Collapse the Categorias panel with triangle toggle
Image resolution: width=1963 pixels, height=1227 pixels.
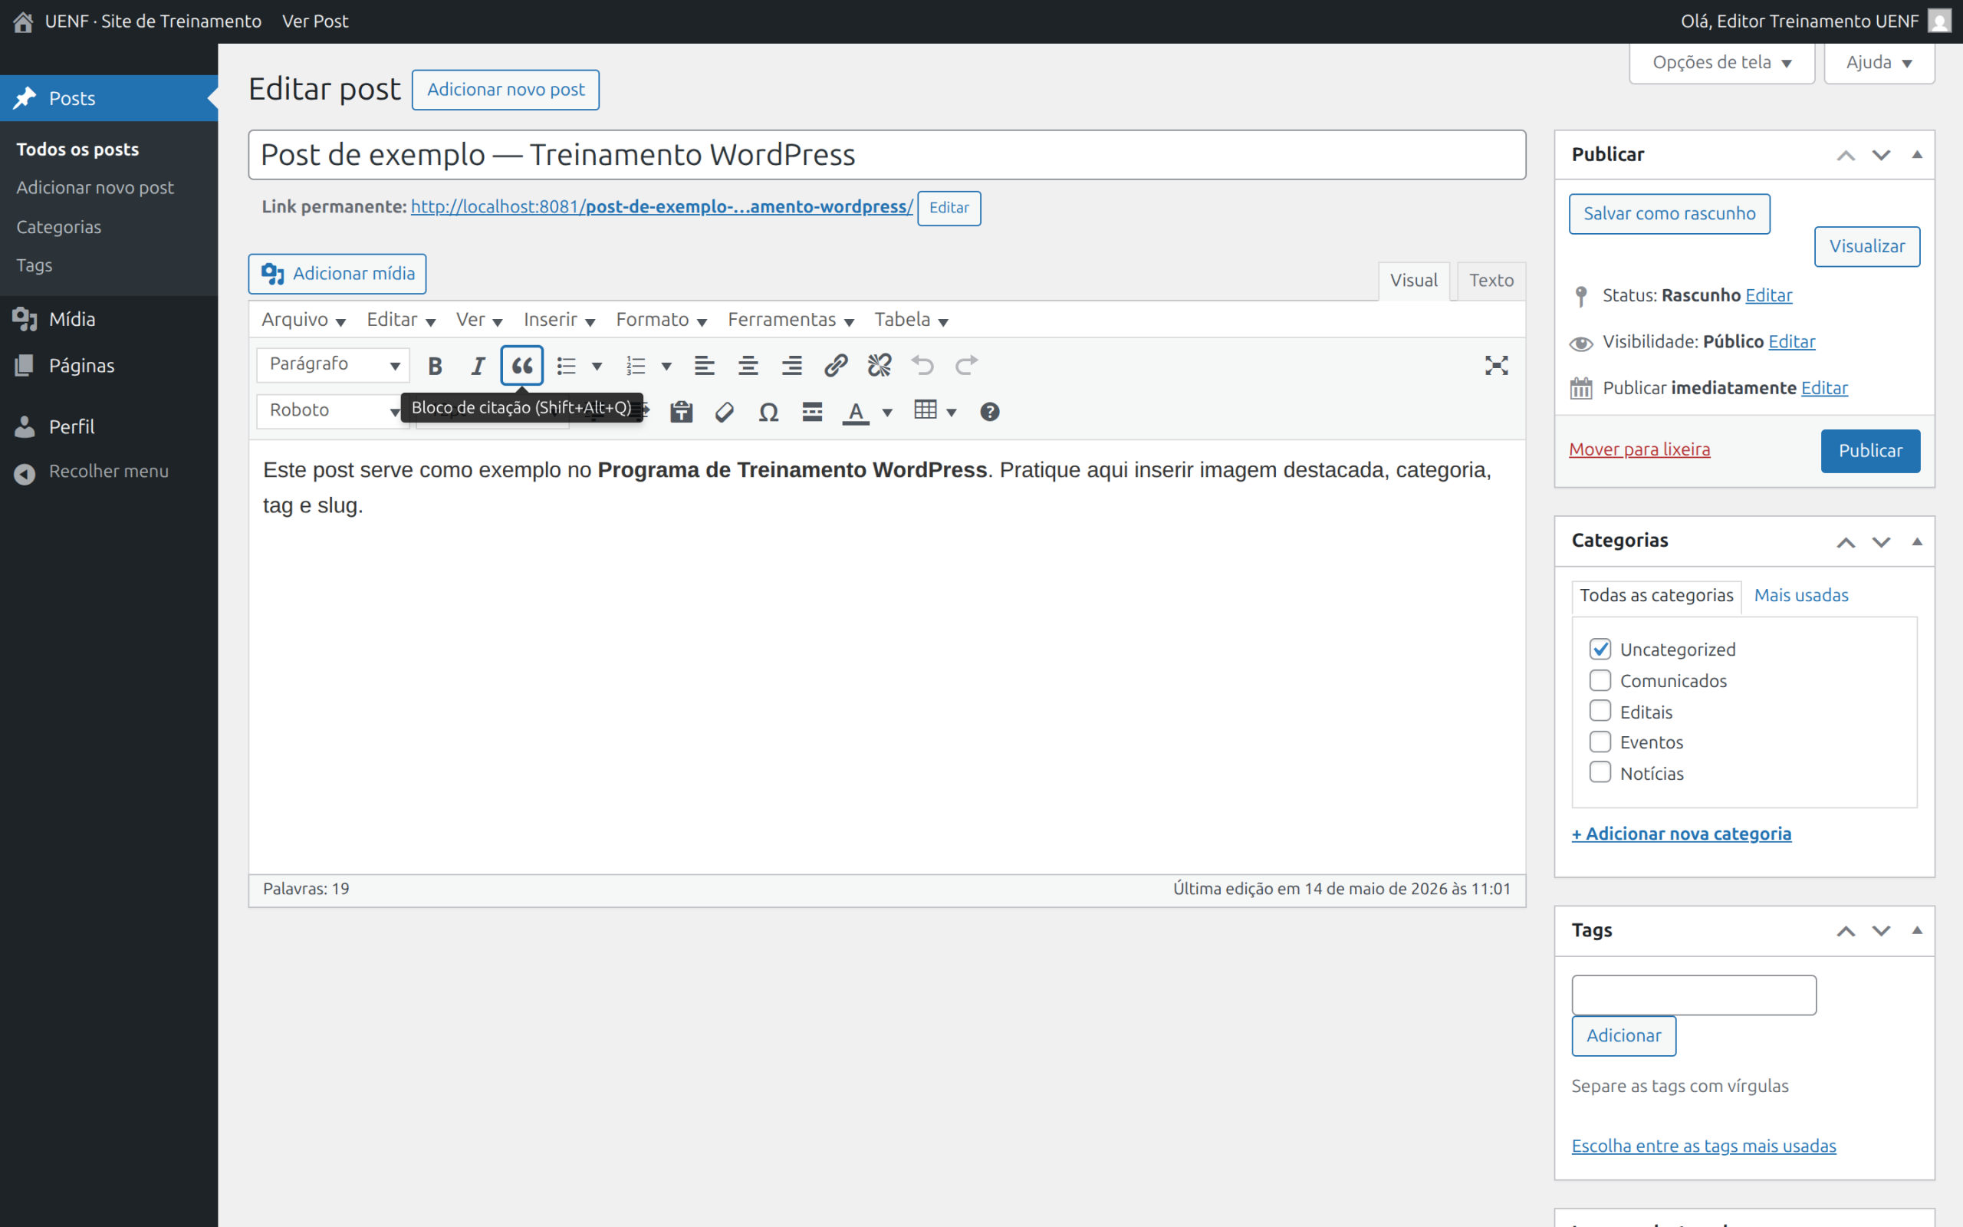click(1918, 541)
